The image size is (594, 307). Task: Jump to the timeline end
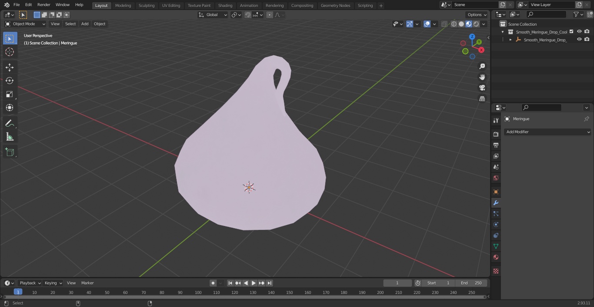(x=269, y=283)
